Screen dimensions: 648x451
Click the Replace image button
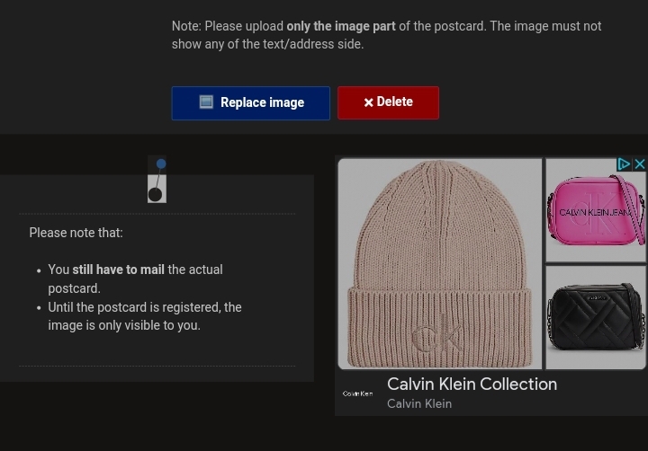[251, 103]
